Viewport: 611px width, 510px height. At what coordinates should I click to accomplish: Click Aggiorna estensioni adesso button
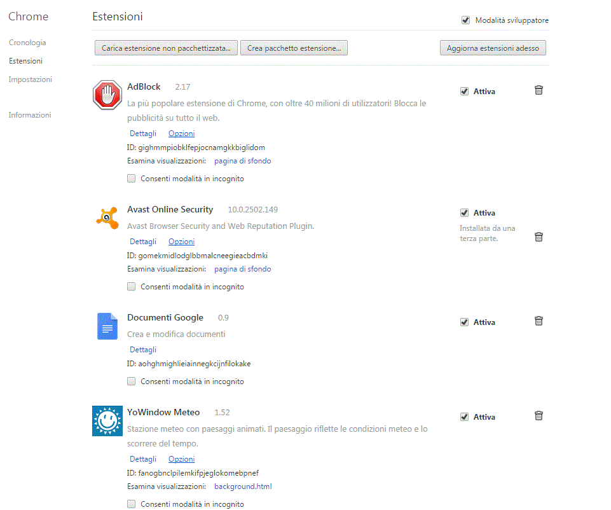(x=493, y=48)
